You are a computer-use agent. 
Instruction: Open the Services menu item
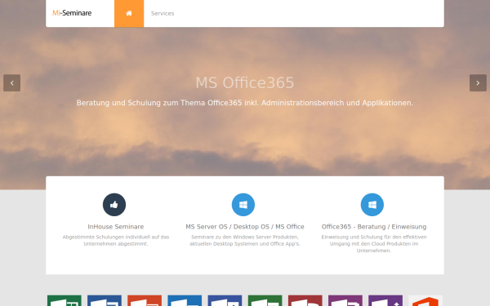point(163,13)
